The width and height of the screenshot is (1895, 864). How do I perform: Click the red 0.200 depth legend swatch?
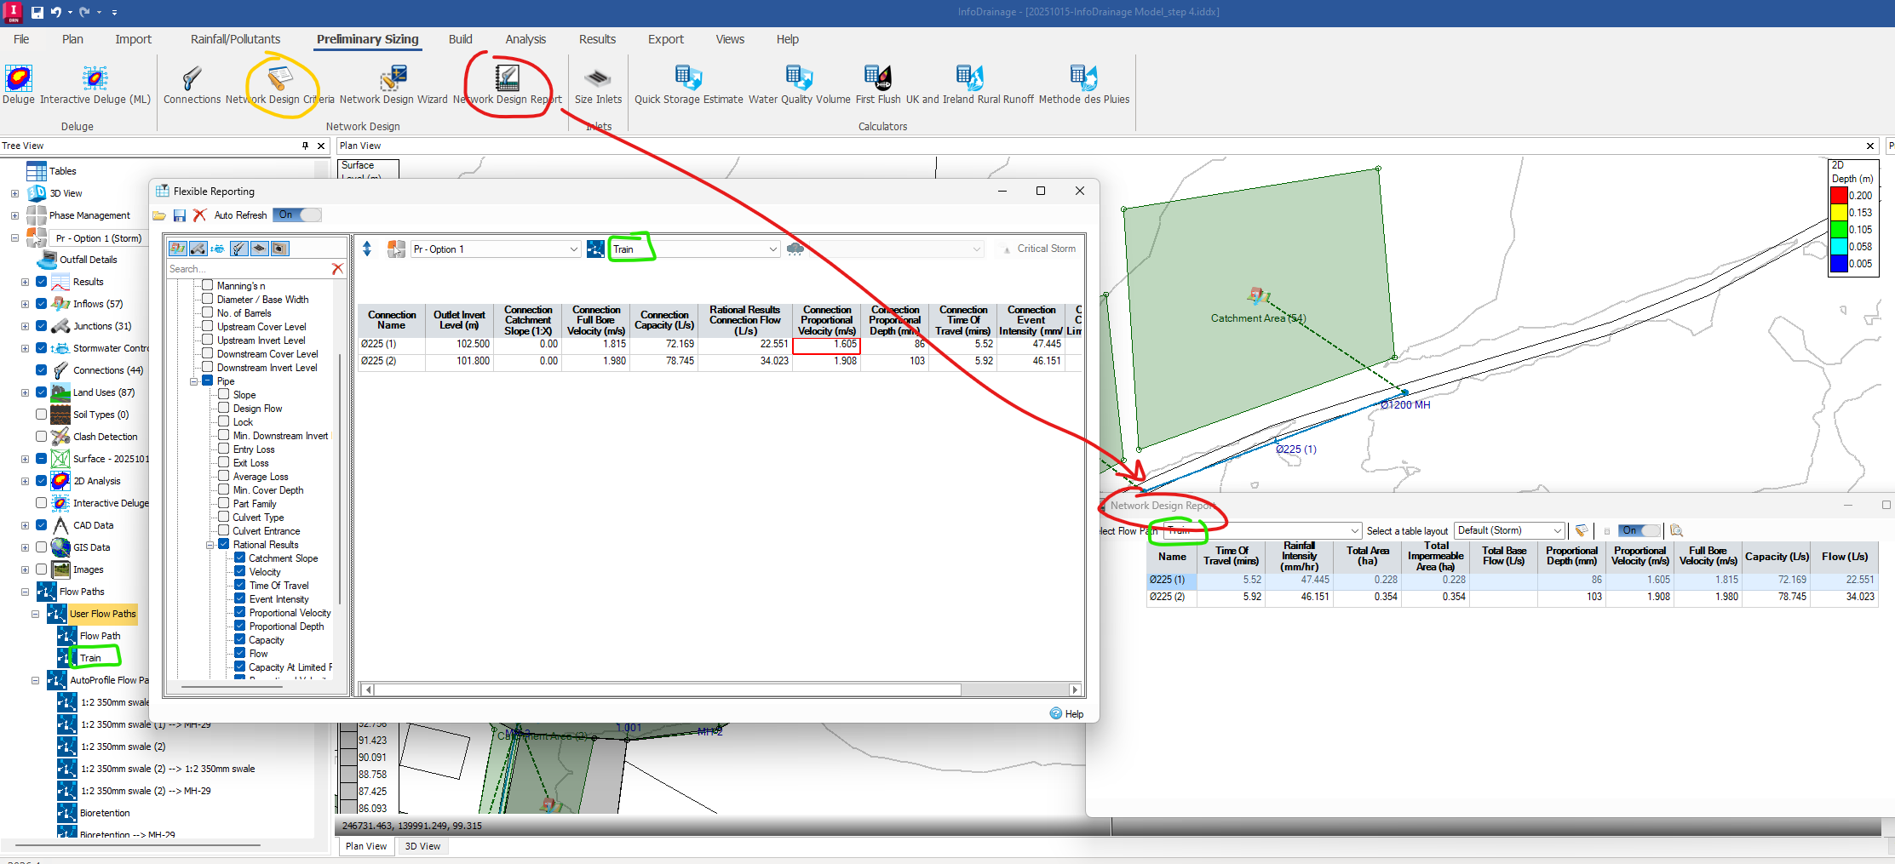coord(1839,196)
